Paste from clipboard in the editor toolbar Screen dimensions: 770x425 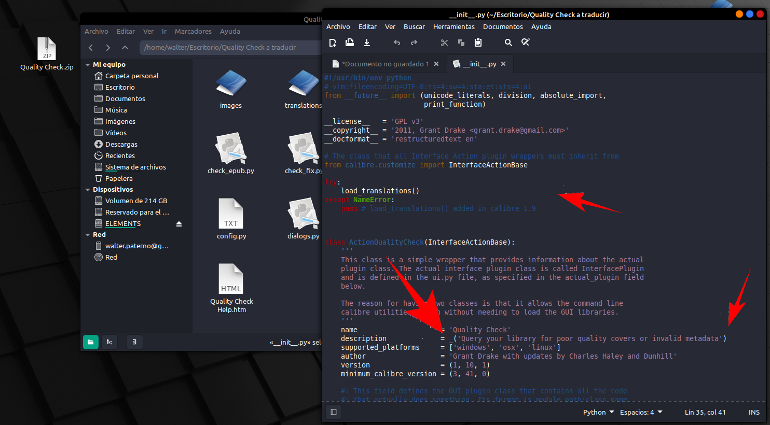click(x=478, y=42)
